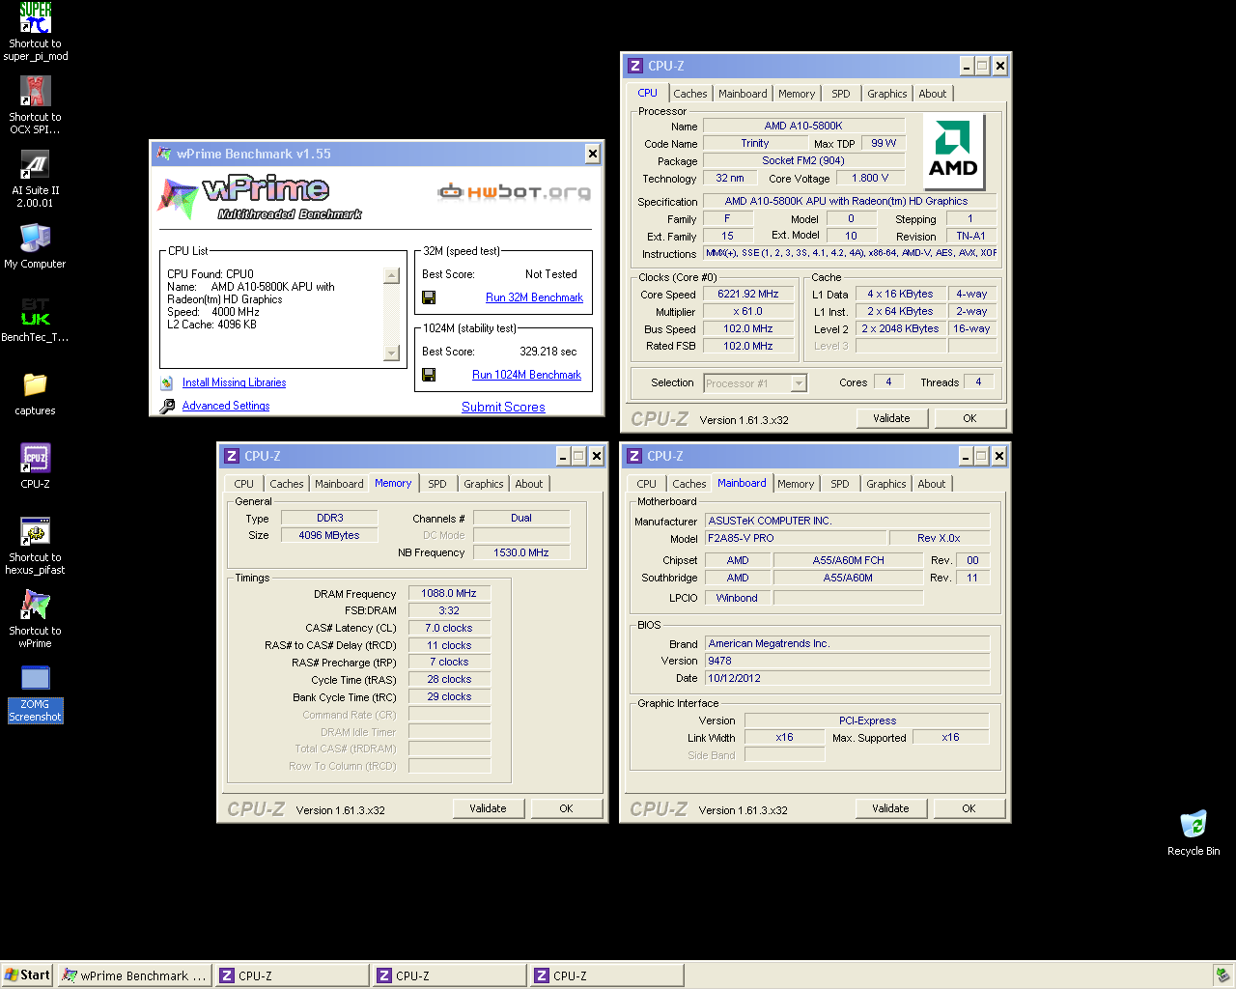Image resolution: width=1236 pixels, height=989 pixels.
Task: Switch to wPrime Benchmark taskbar button
Action: [x=134, y=975]
